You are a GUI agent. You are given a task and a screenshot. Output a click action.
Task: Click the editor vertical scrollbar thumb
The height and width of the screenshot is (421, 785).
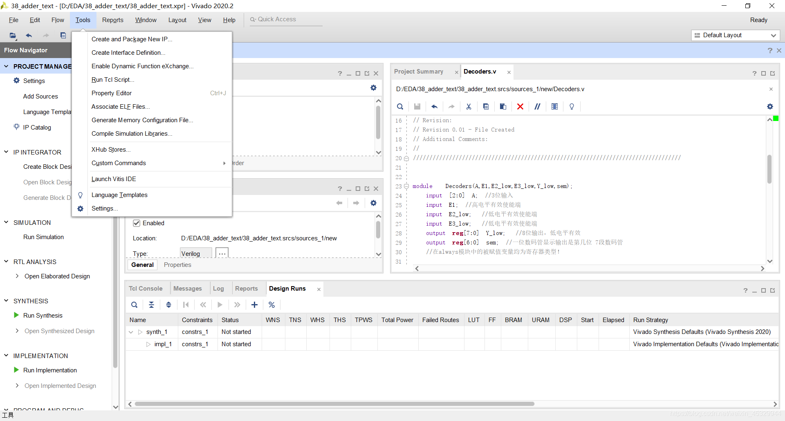pos(769,169)
